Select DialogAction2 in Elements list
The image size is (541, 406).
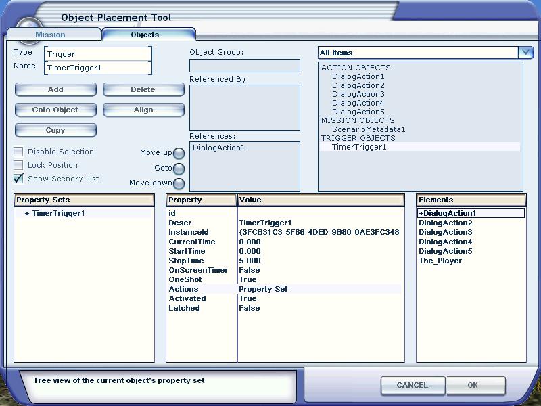pos(446,223)
